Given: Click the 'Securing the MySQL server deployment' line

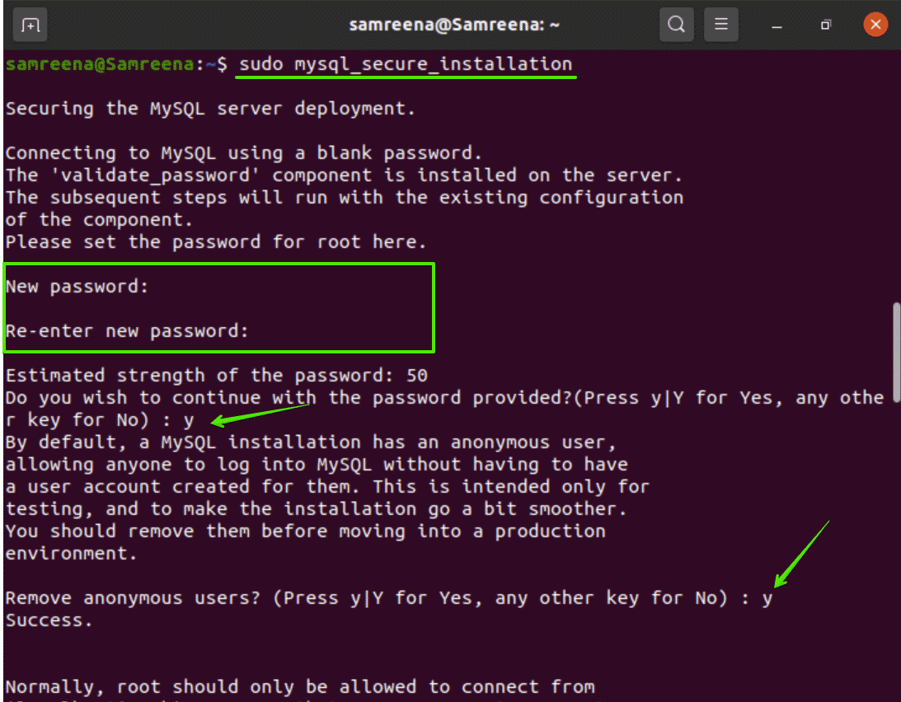Looking at the screenshot, I should 210,109.
